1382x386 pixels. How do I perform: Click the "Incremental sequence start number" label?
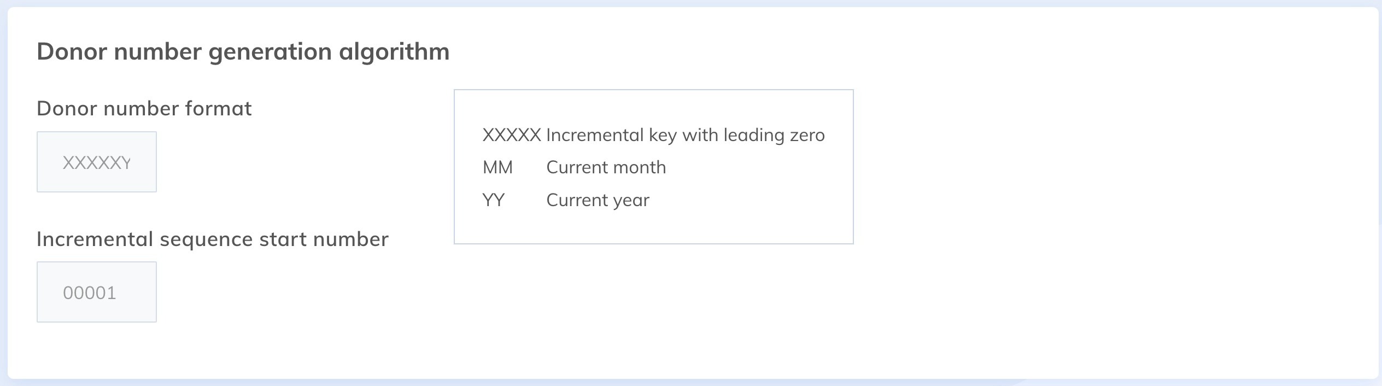212,239
